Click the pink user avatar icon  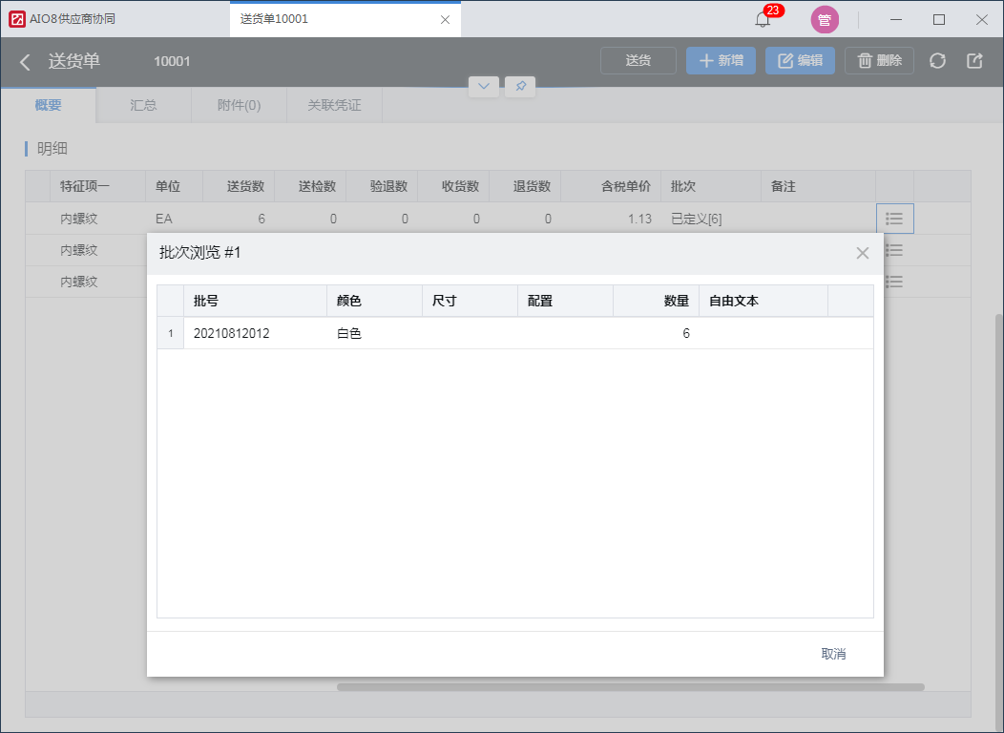coord(825,20)
